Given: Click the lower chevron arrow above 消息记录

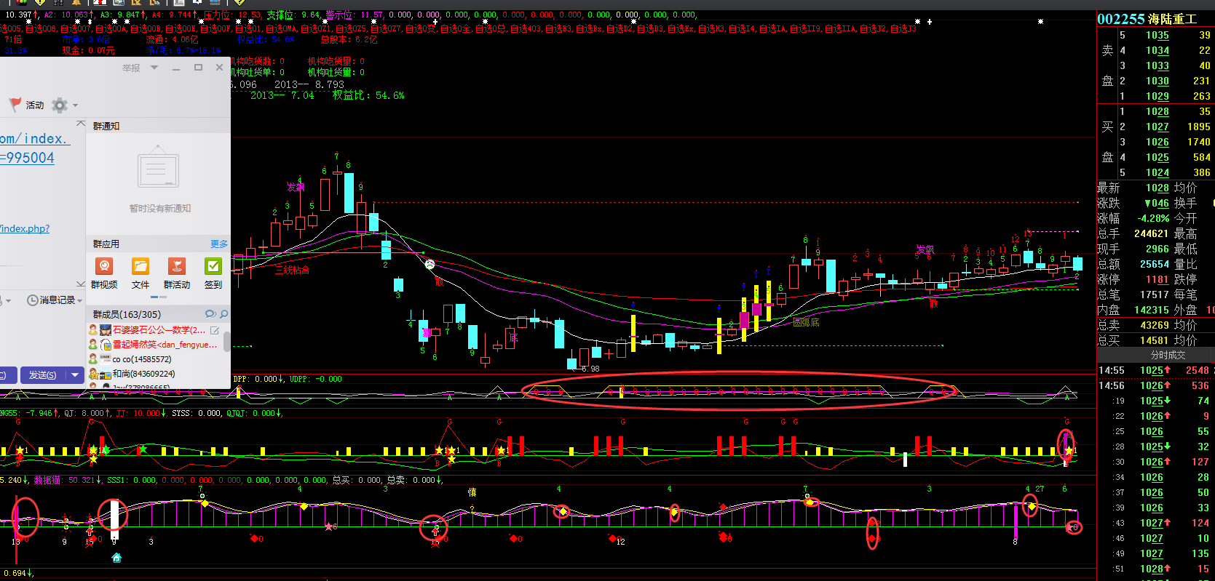Looking at the screenshot, I should (81, 284).
